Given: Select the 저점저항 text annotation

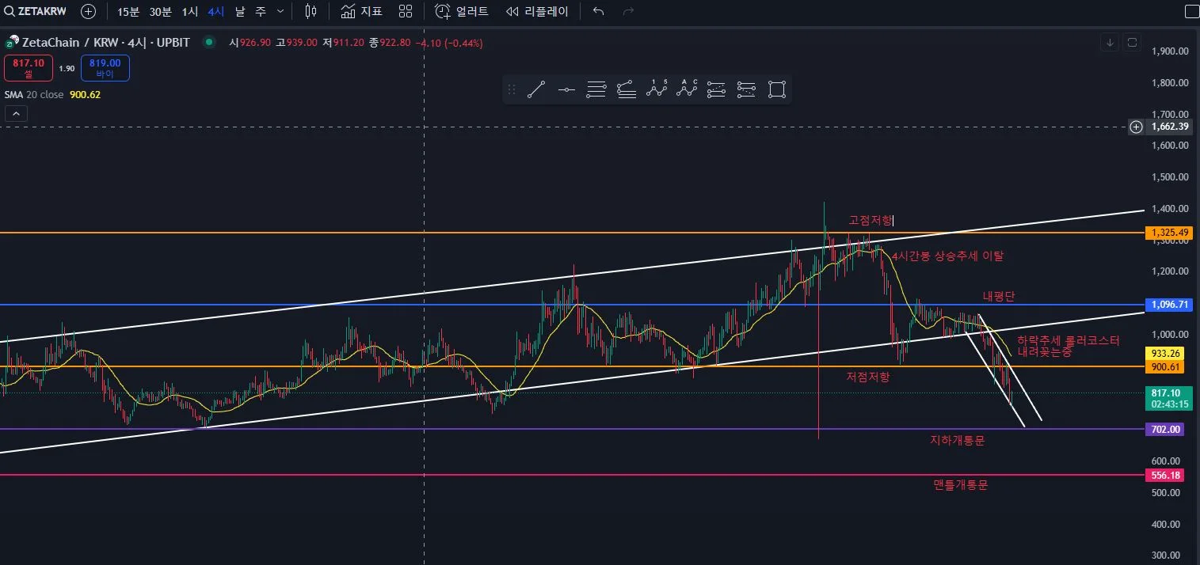Looking at the screenshot, I should point(868,377).
